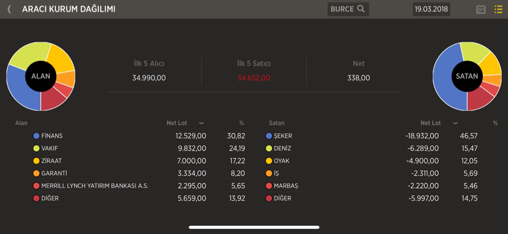Click the search magnifier next to BURCE
The image size is (508, 234).
coord(361,9)
